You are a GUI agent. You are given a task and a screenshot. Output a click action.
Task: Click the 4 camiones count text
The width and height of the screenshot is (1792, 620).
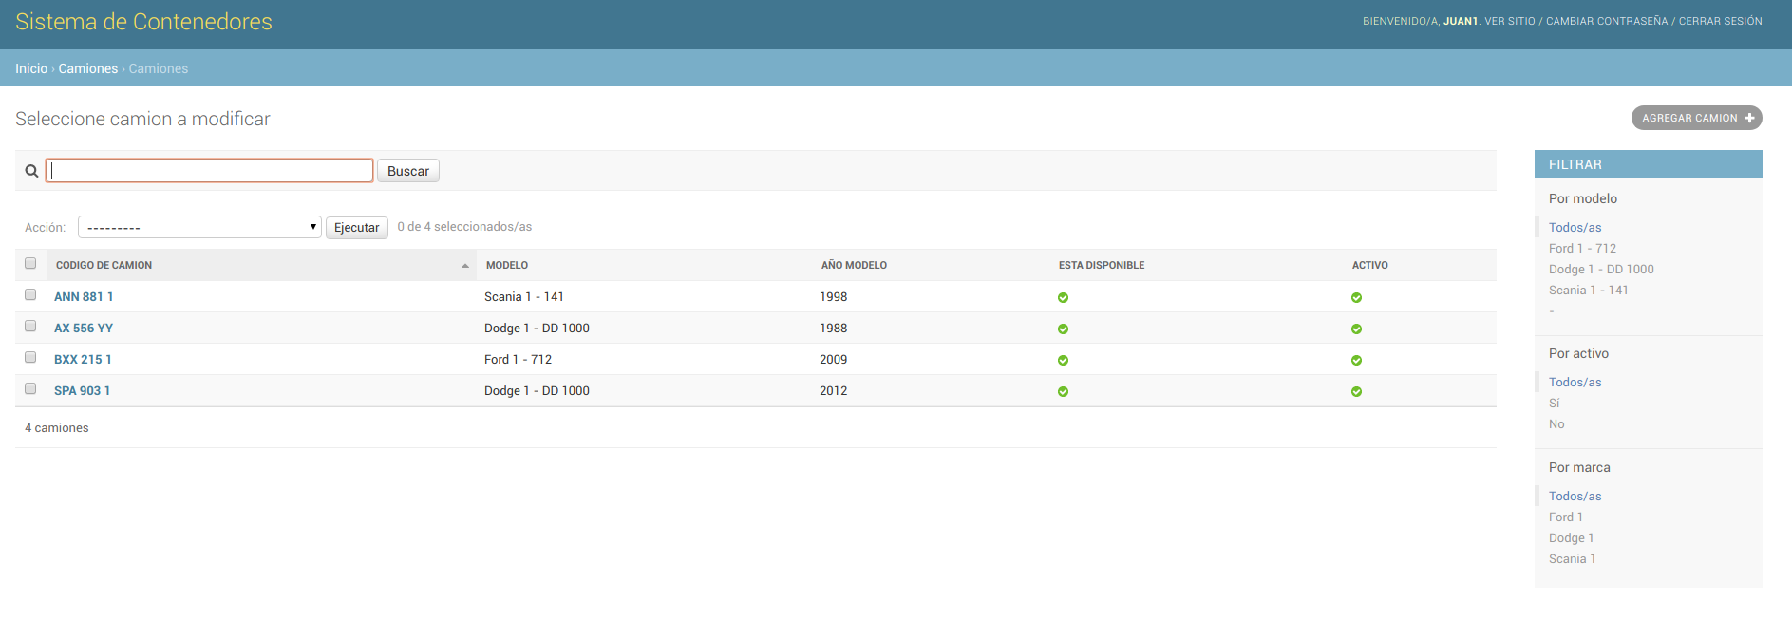pyautogui.click(x=57, y=428)
